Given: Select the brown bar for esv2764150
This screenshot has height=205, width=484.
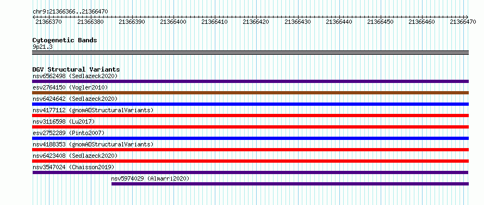Looking at the screenshot, I should coord(250,93).
